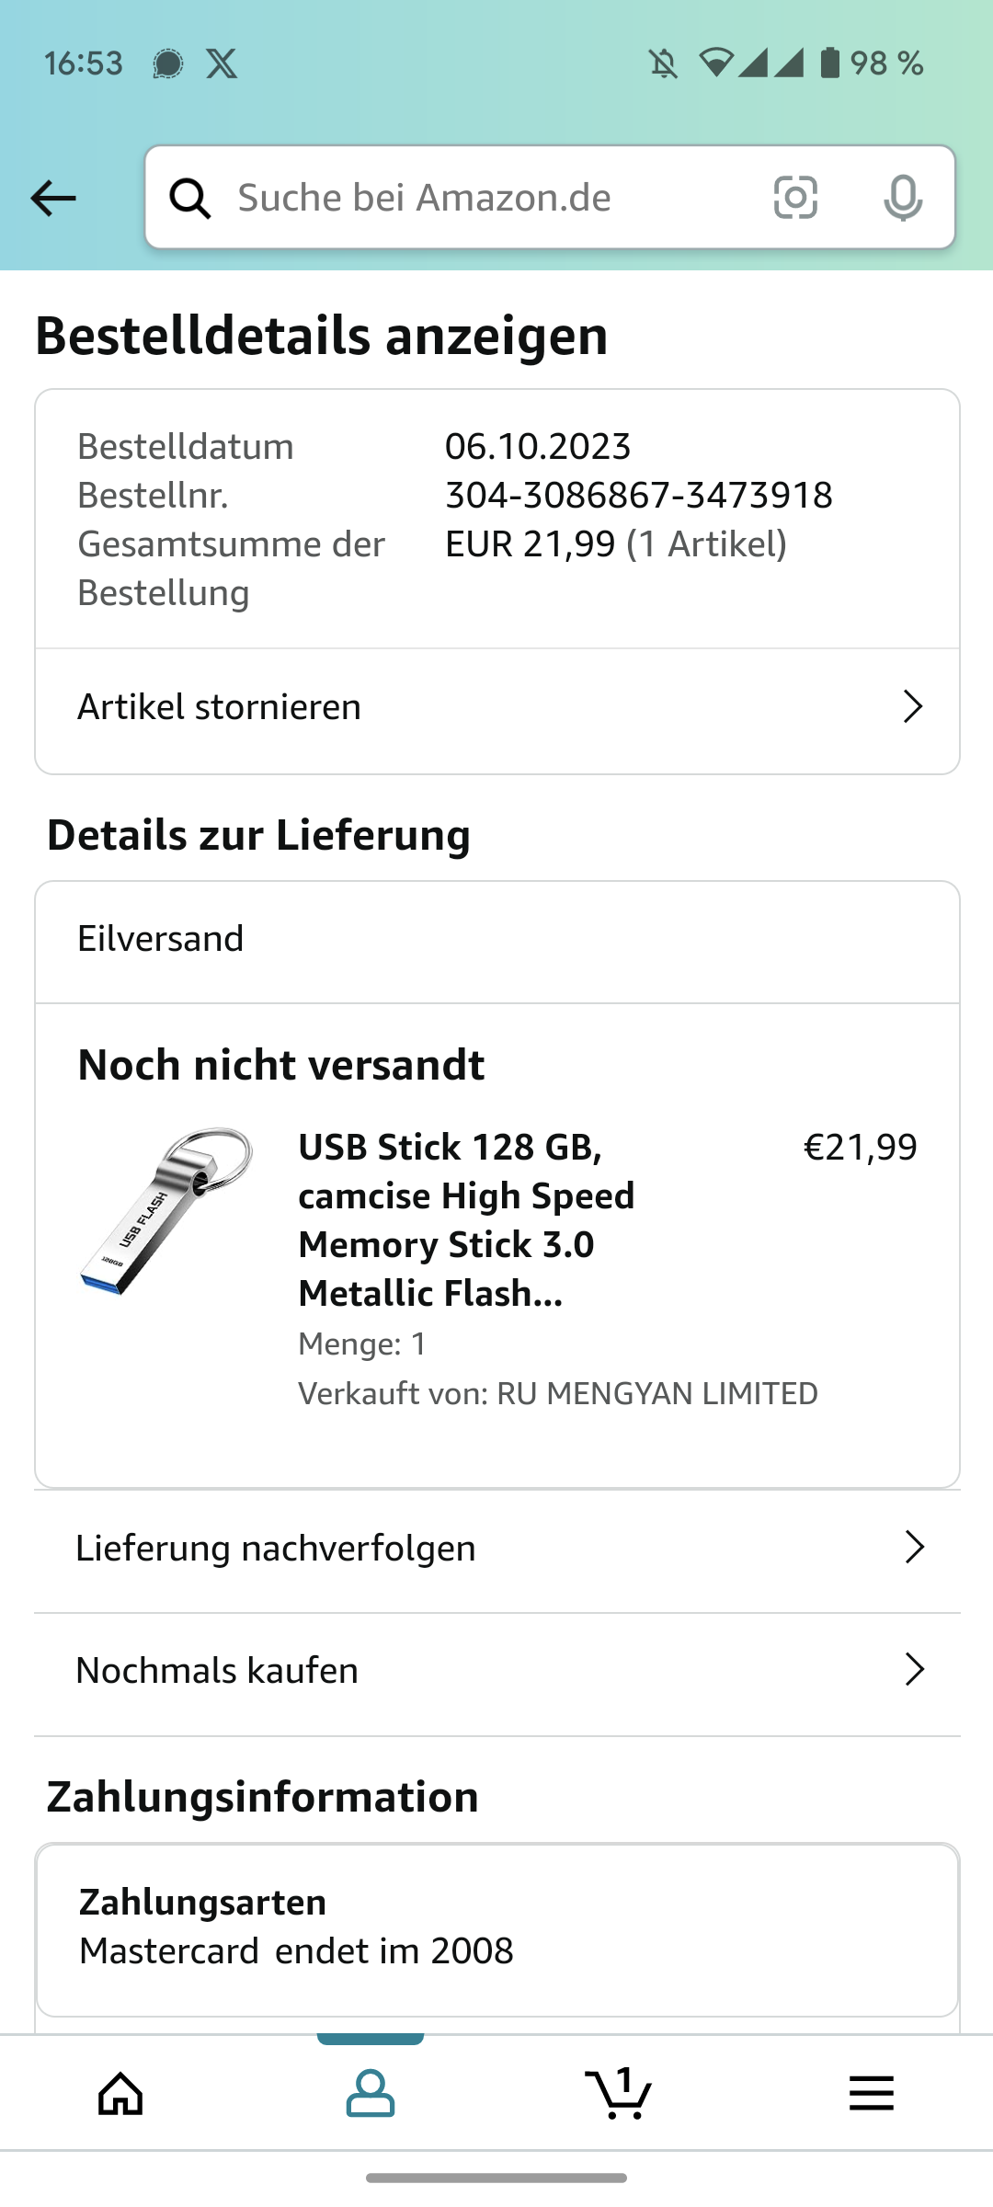The width and height of the screenshot is (993, 2207).
Task: Tap the Mastercard payment method card
Action: [x=496, y=1928]
